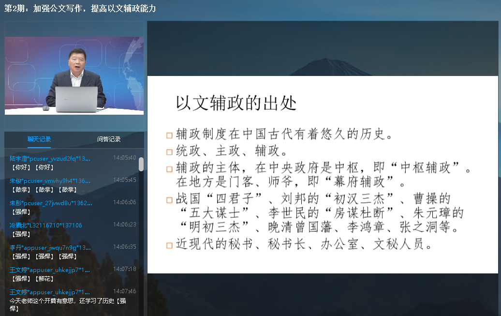Click orange bullet beside 统政、主政、辅政
The height and width of the screenshot is (316, 501).
169,152
